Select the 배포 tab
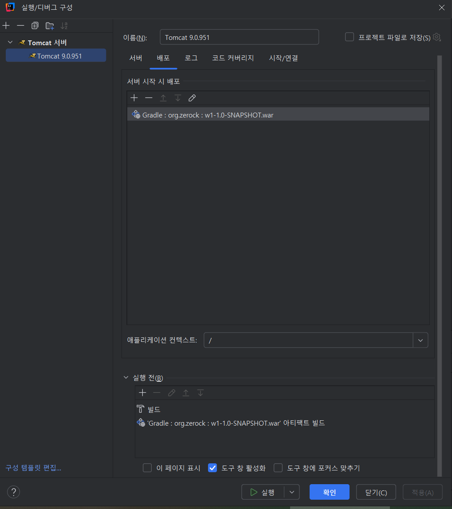 click(163, 58)
